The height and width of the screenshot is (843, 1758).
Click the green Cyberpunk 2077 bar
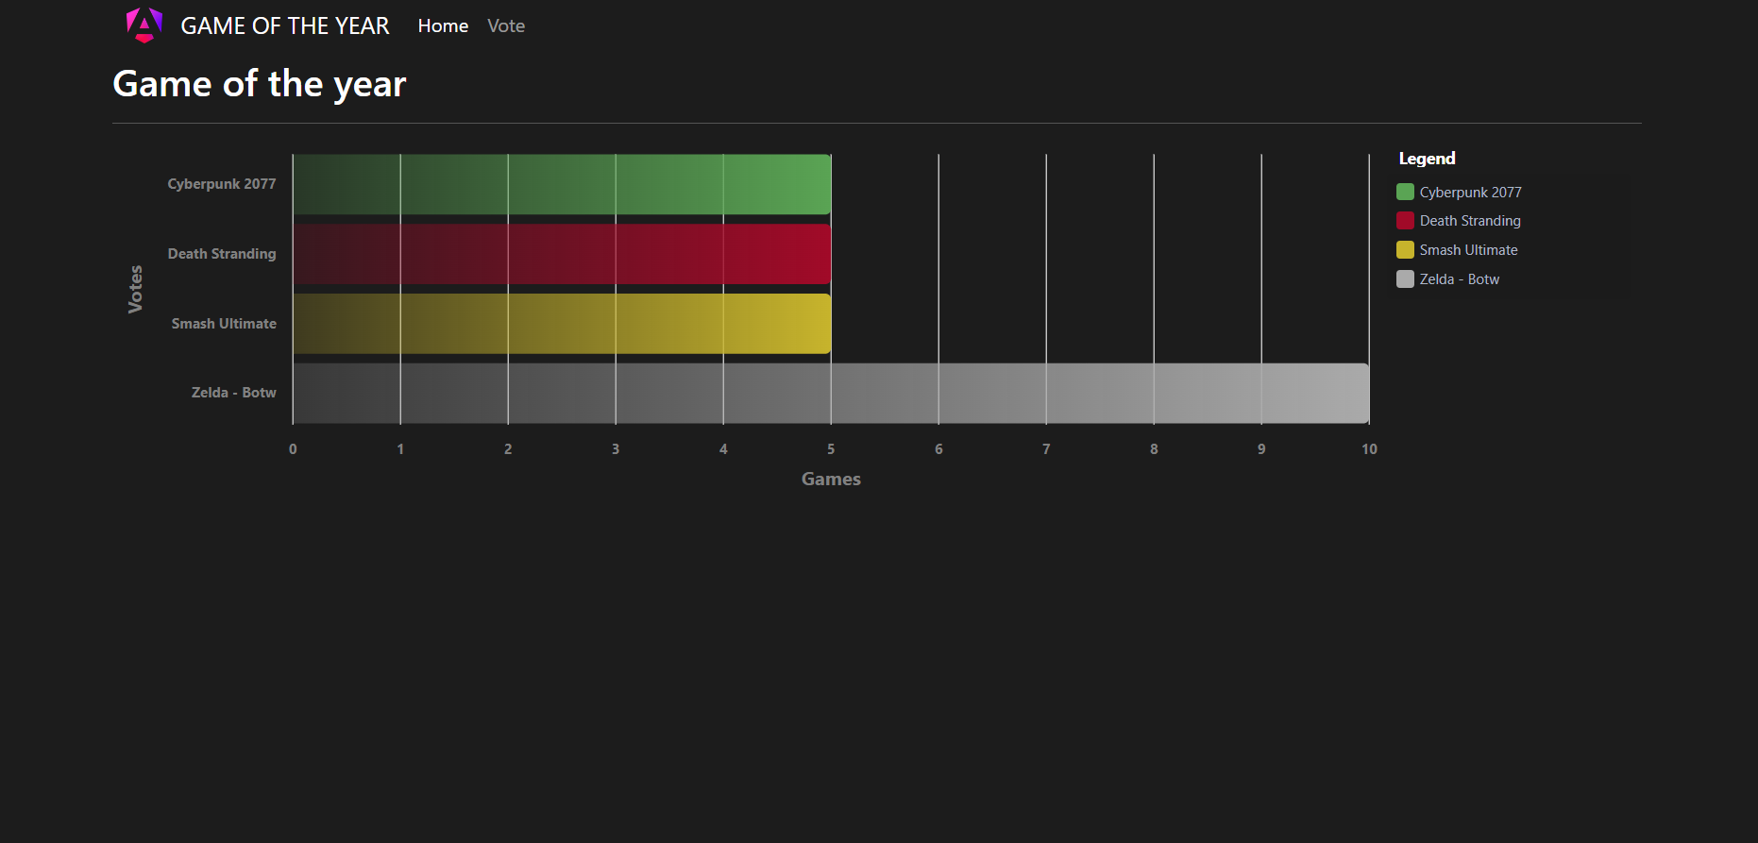click(x=562, y=184)
